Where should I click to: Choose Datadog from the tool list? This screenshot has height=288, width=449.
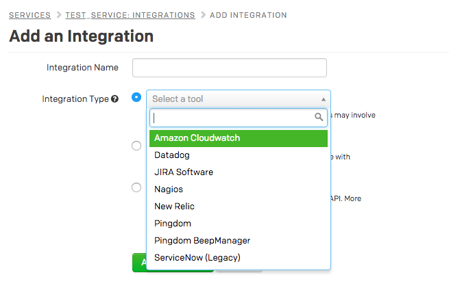click(x=239, y=155)
